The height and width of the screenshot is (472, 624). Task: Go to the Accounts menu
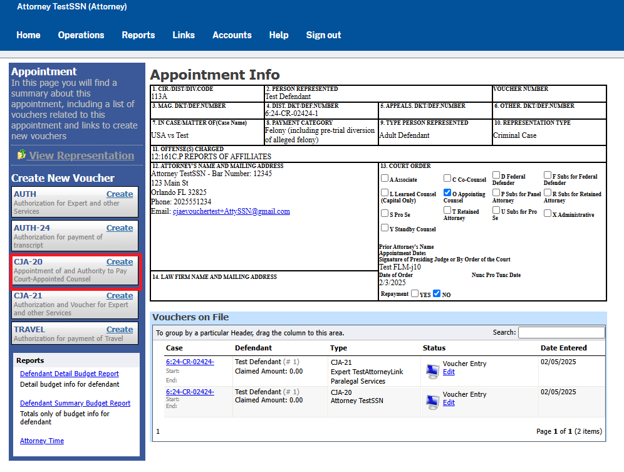pos(232,35)
